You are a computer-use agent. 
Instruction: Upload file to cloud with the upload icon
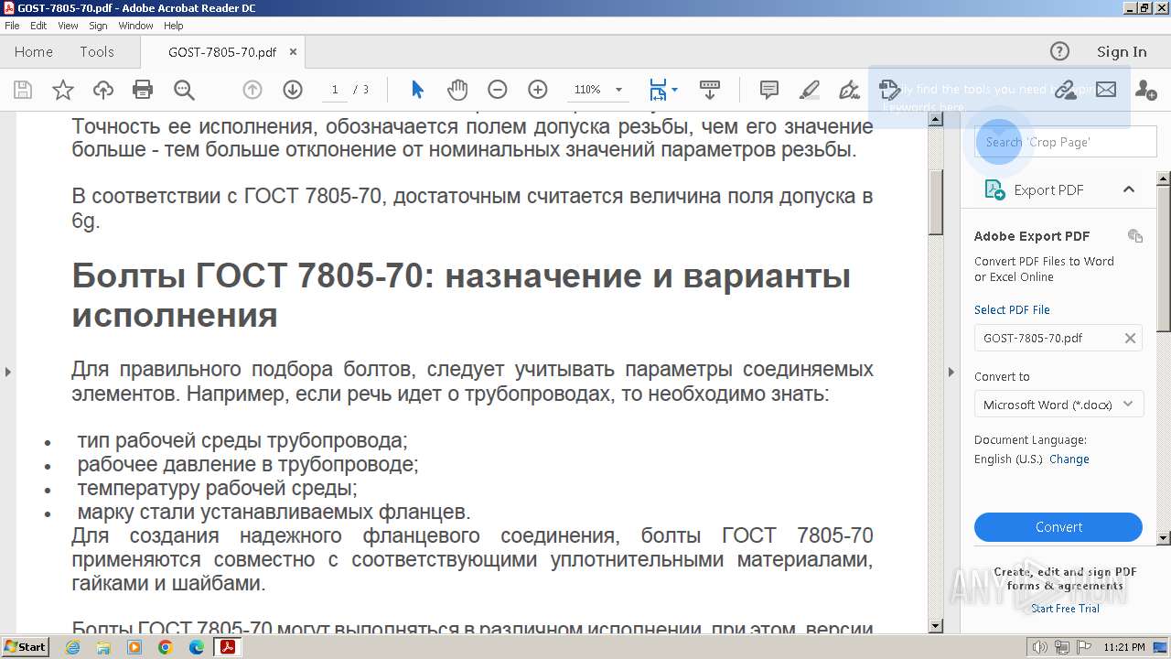(x=103, y=90)
